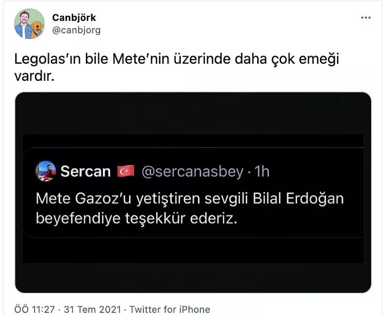Open the "Twitter for iPhone" source link
Viewport: 384px width, 316px height.
pyautogui.click(x=170, y=309)
